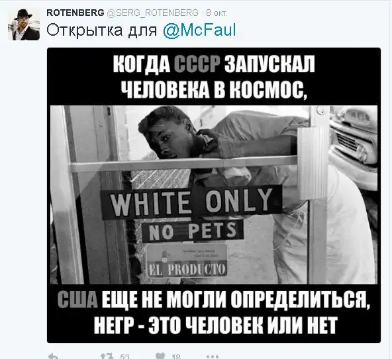Click the КОГДА СССР ЗАПУСКАЛ caption text
This screenshot has width=392, height=359.
click(214, 64)
